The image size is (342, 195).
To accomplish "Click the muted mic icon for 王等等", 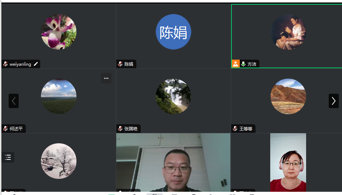I will 235,129.
